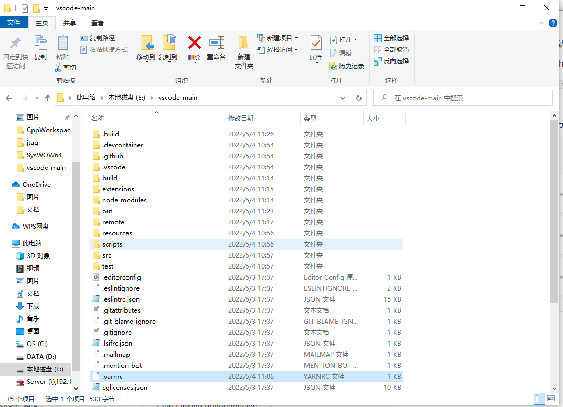Open the node_modules folder in file list
Image resolution: width=563 pixels, height=407 pixels.
pos(124,200)
